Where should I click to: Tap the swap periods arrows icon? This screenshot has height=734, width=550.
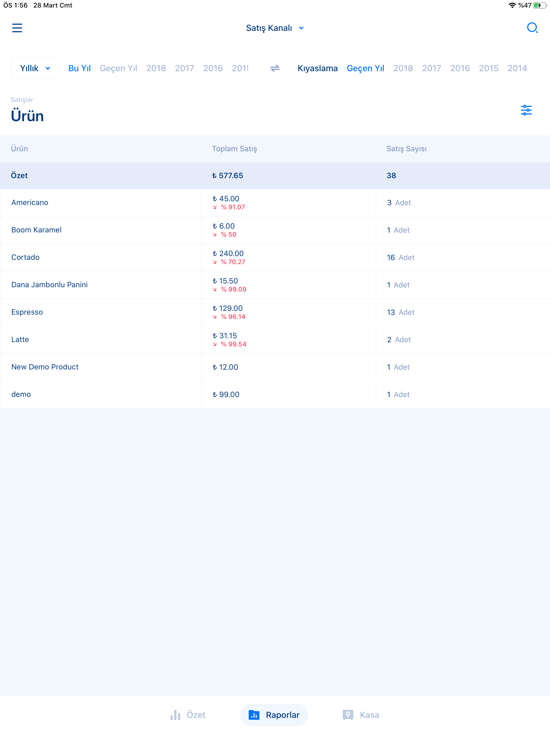[275, 68]
